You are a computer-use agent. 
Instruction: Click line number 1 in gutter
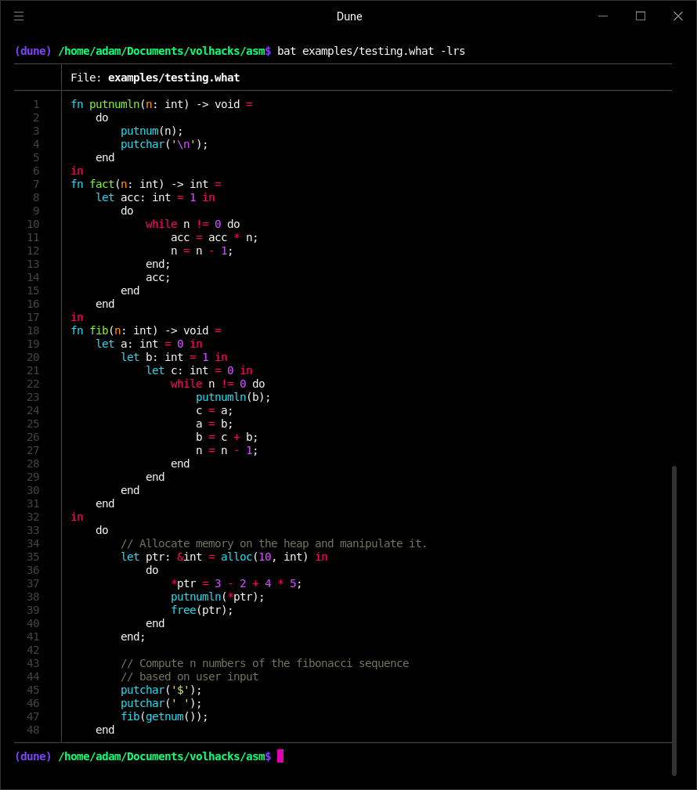(x=36, y=104)
